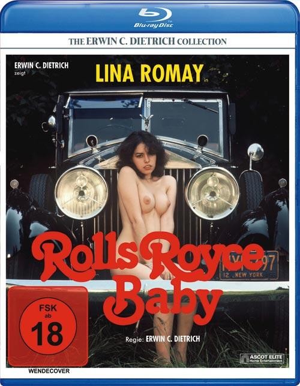Click the FSK ab 18 rating badge
The height and width of the screenshot is (386, 300).
[48, 326]
